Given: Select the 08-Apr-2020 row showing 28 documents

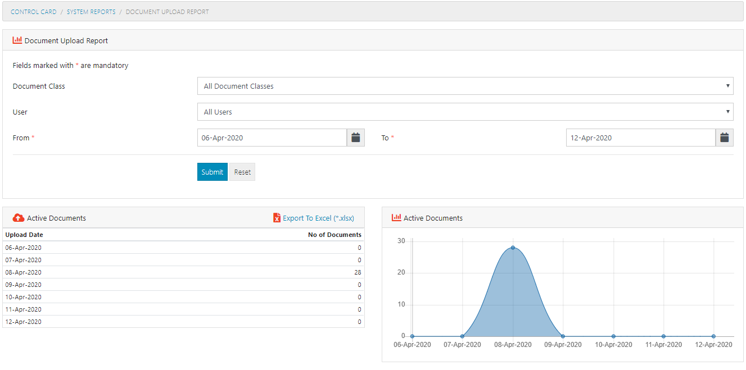Looking at the screenshot, I should pos(182,272).
